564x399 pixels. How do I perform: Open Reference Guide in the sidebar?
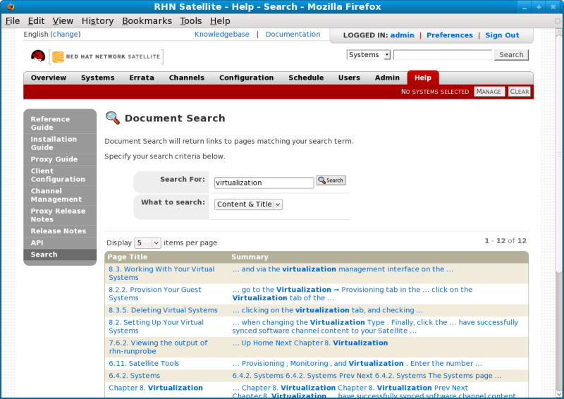coord(50,123)
